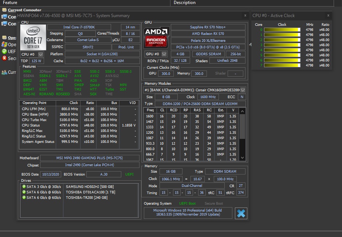Click the green check icon beside TOSHIBA DT01ACA100 drive
This screenshot has height=237, width=342.
pyautogui.click(x=24, y=192)
